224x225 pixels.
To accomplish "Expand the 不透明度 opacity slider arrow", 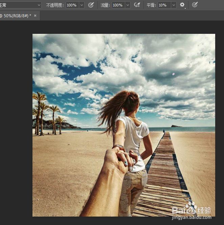I will click(x=82, y=5).
